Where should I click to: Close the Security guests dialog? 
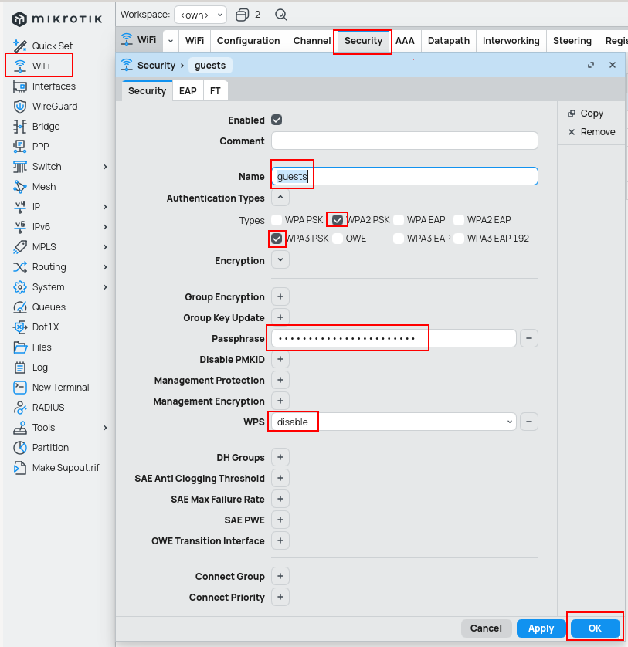(613, 65)
